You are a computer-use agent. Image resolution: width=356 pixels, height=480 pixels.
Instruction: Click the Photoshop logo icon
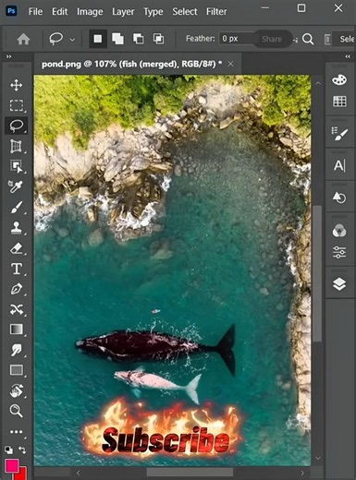click(11, 11)
